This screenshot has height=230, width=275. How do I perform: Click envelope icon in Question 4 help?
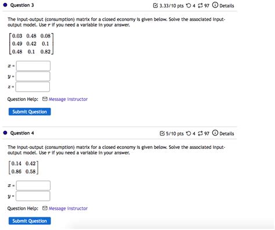(45, 208)
